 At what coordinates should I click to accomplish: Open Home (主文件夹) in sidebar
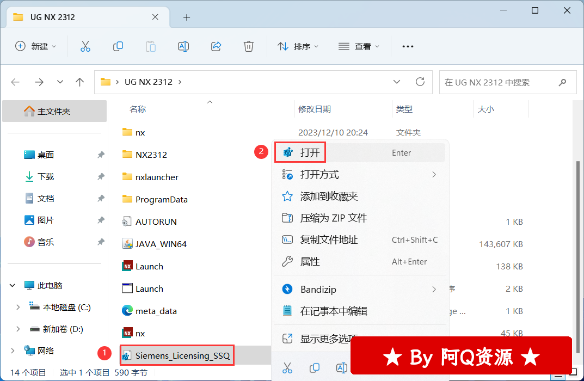[54, 111]
